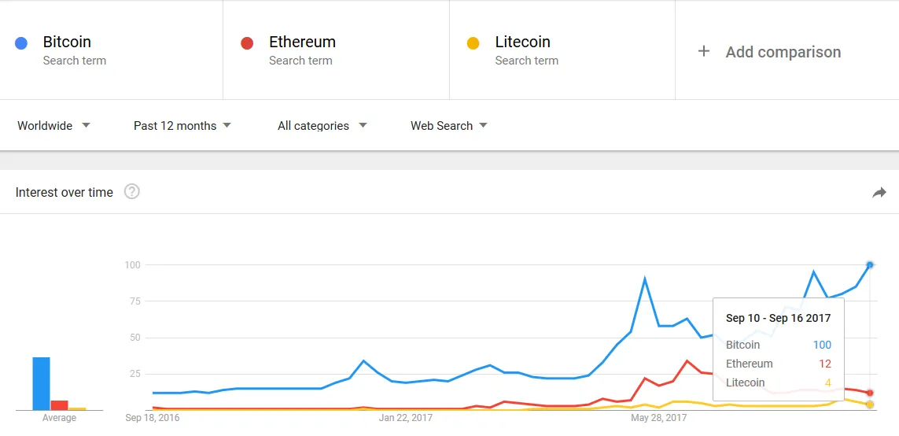Click the blue Bitcoin color dot

tap(21, 43)
